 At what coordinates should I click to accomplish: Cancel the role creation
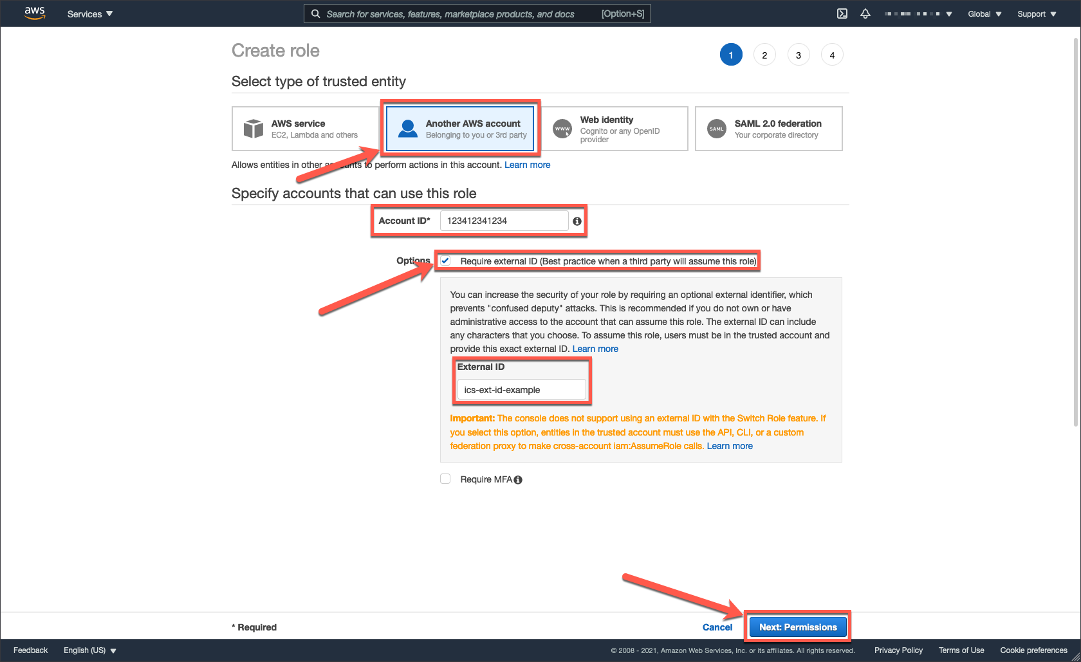tap(717, 627)
